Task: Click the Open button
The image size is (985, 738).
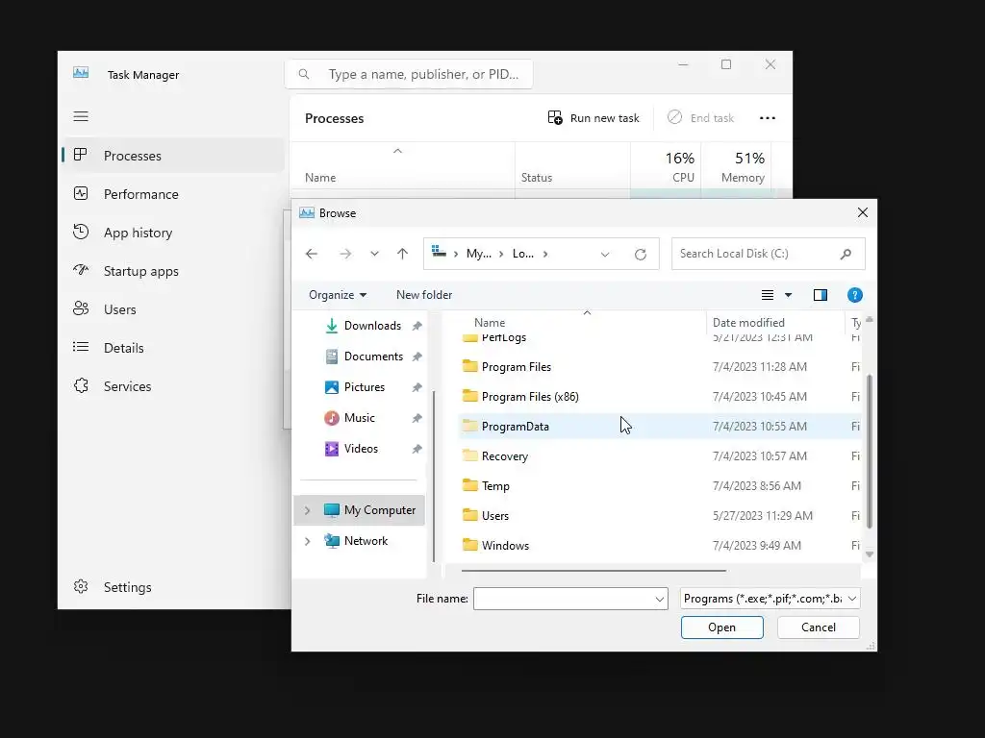Action: (721, 627)
